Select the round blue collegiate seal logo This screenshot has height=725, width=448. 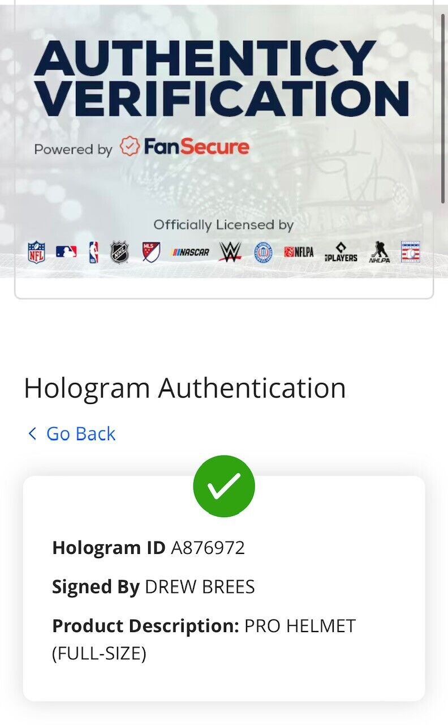click(x=263, y=252)
